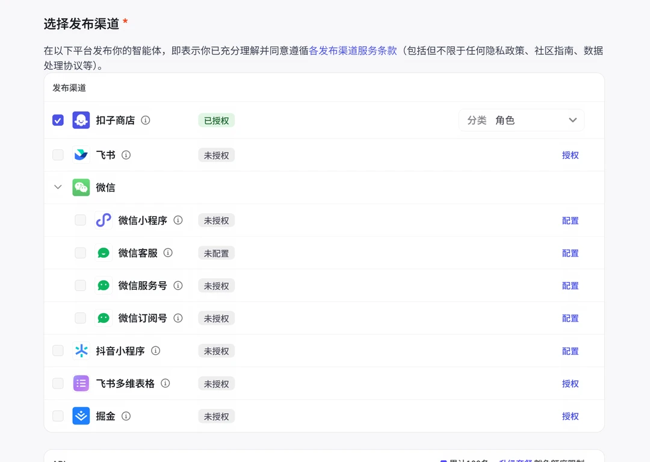Click the 微信服务号 icon

tap(104, 286)
